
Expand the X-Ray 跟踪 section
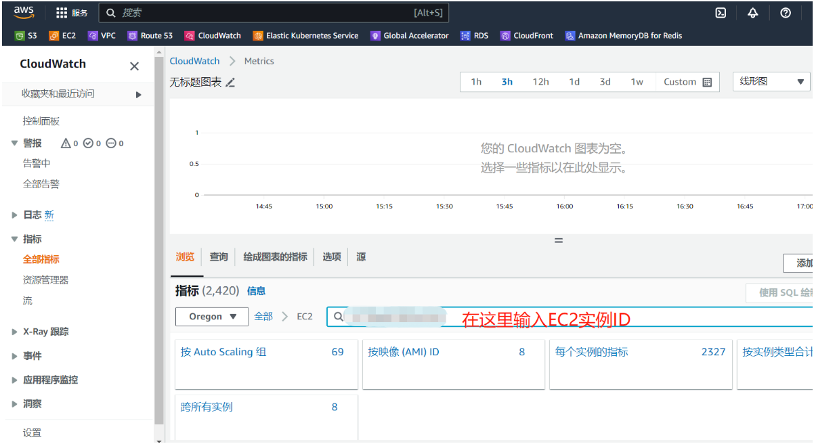[x=15, y=332]
